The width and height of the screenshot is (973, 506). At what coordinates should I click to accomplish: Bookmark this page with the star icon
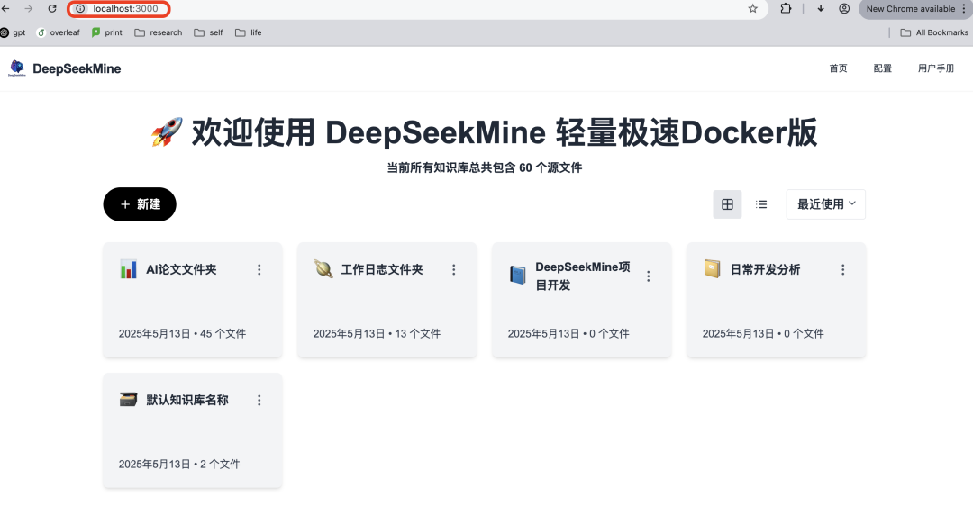752,9
